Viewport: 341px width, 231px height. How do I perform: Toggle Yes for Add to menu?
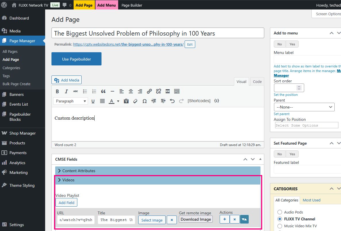coord(292,44)
